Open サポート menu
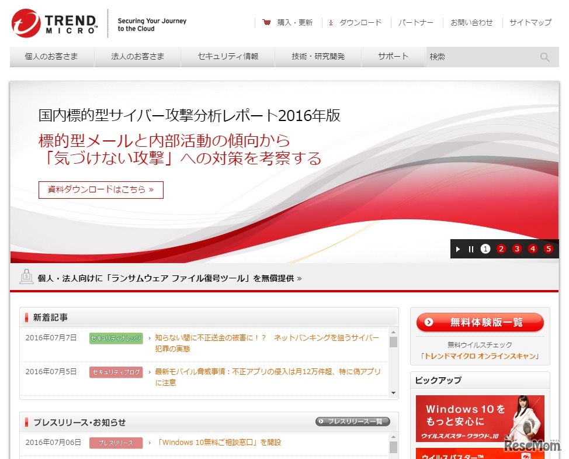The height and width of the screenshot is (459, 569). coord(393,57)
